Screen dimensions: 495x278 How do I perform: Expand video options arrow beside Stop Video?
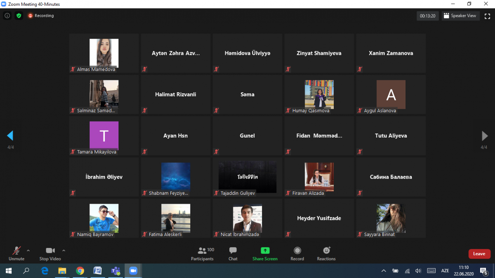click(64, 250)
